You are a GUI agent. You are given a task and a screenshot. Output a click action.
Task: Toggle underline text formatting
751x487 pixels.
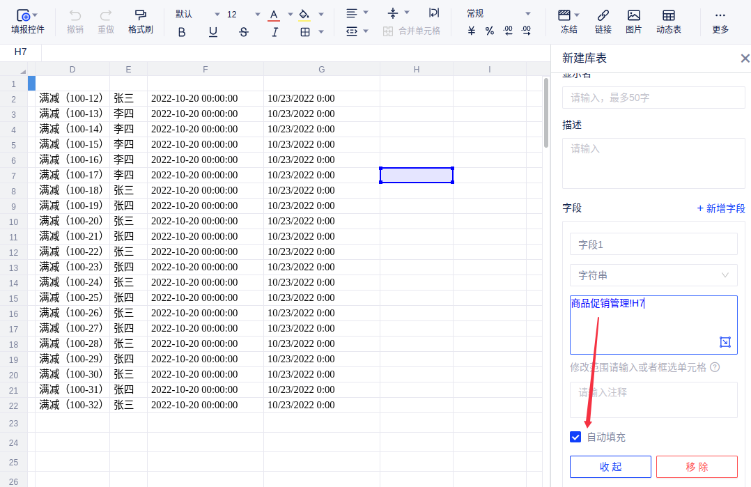coord(213,31)
